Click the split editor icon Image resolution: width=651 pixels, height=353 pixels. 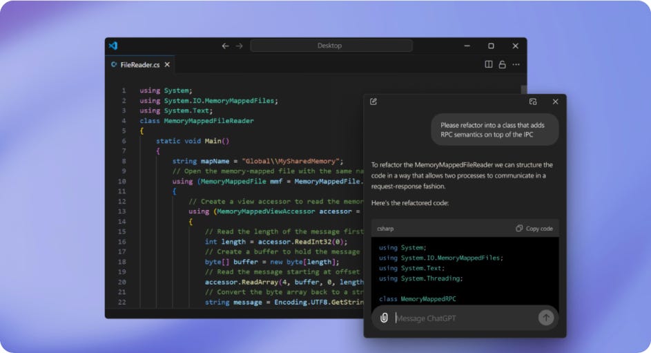(x=489, y=64)
